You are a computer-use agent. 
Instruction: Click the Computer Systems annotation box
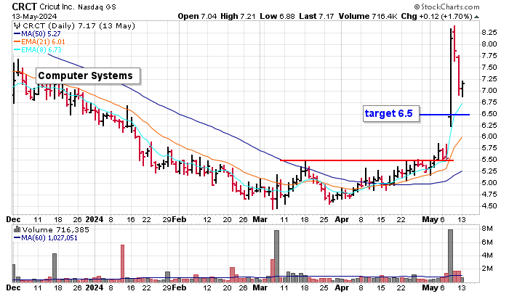88,75
